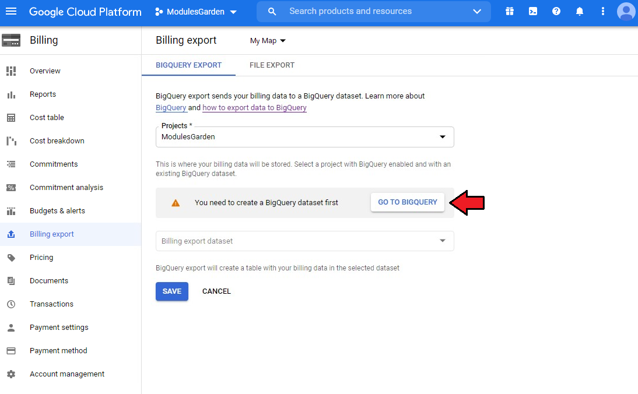Click the Transactions clock icon

point(12,304)
